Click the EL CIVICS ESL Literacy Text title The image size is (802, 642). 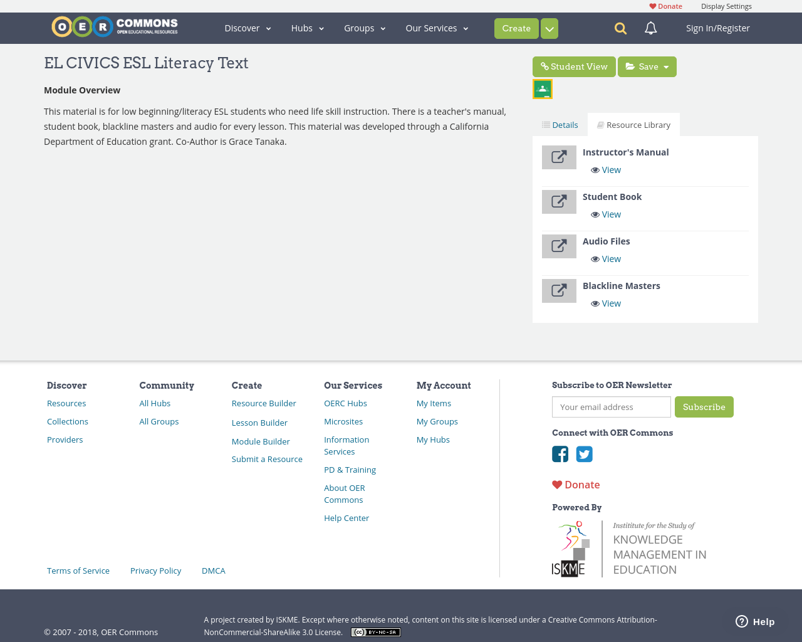tap(146, 63)
